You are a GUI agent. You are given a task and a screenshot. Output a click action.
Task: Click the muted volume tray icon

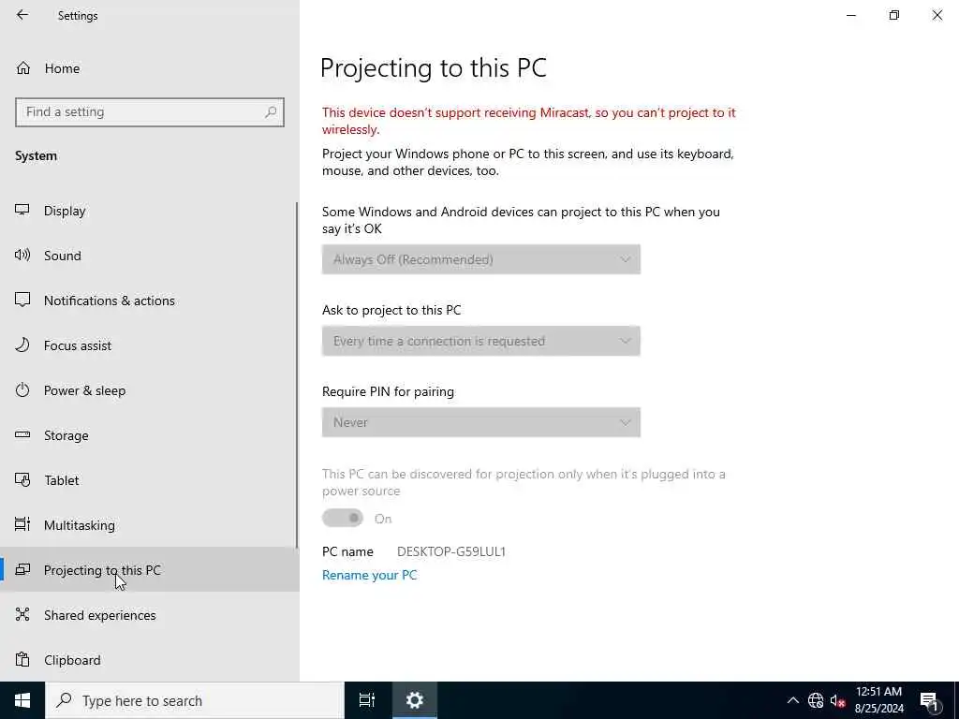pos(837,700)
